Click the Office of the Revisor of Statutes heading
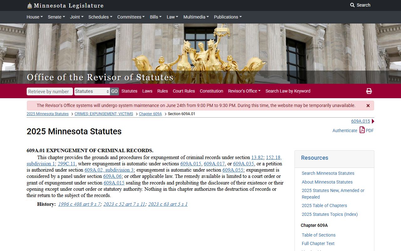Screen dimensions: 401x251 pos(100,77)
